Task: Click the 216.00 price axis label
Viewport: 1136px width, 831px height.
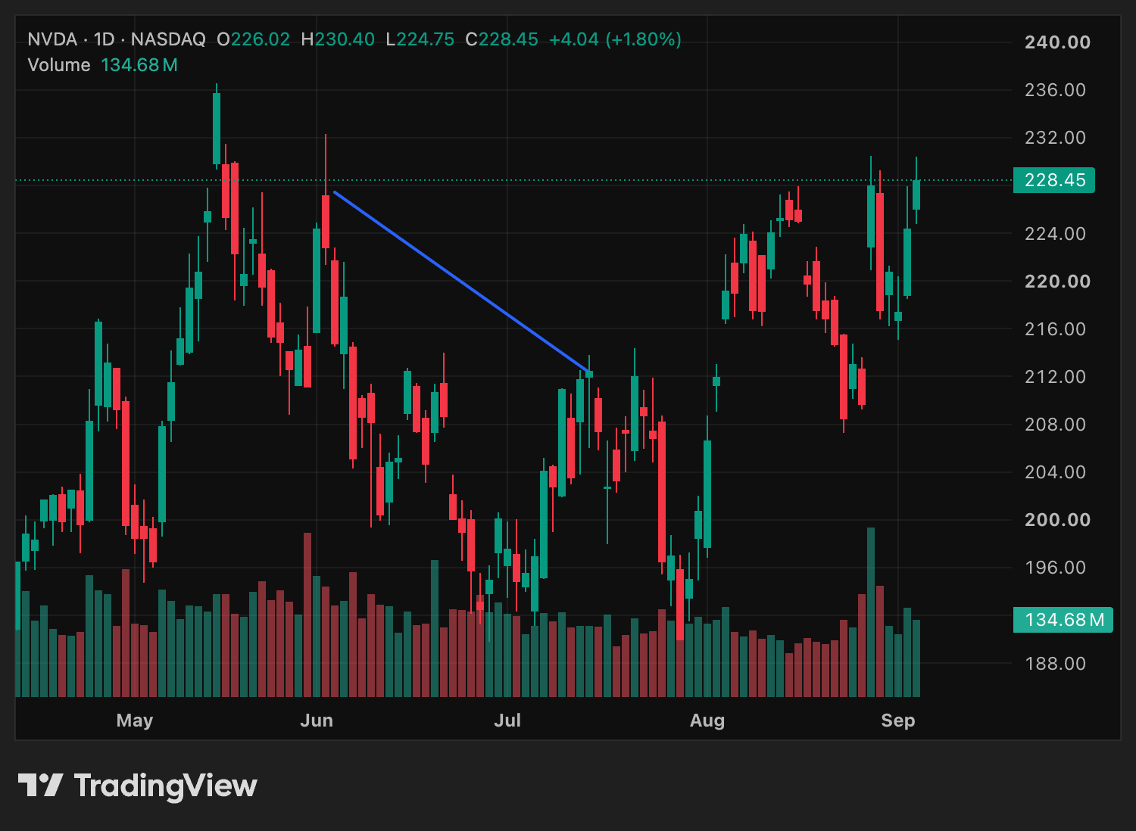Action: pyautogui.click(x=1055, y=329)
